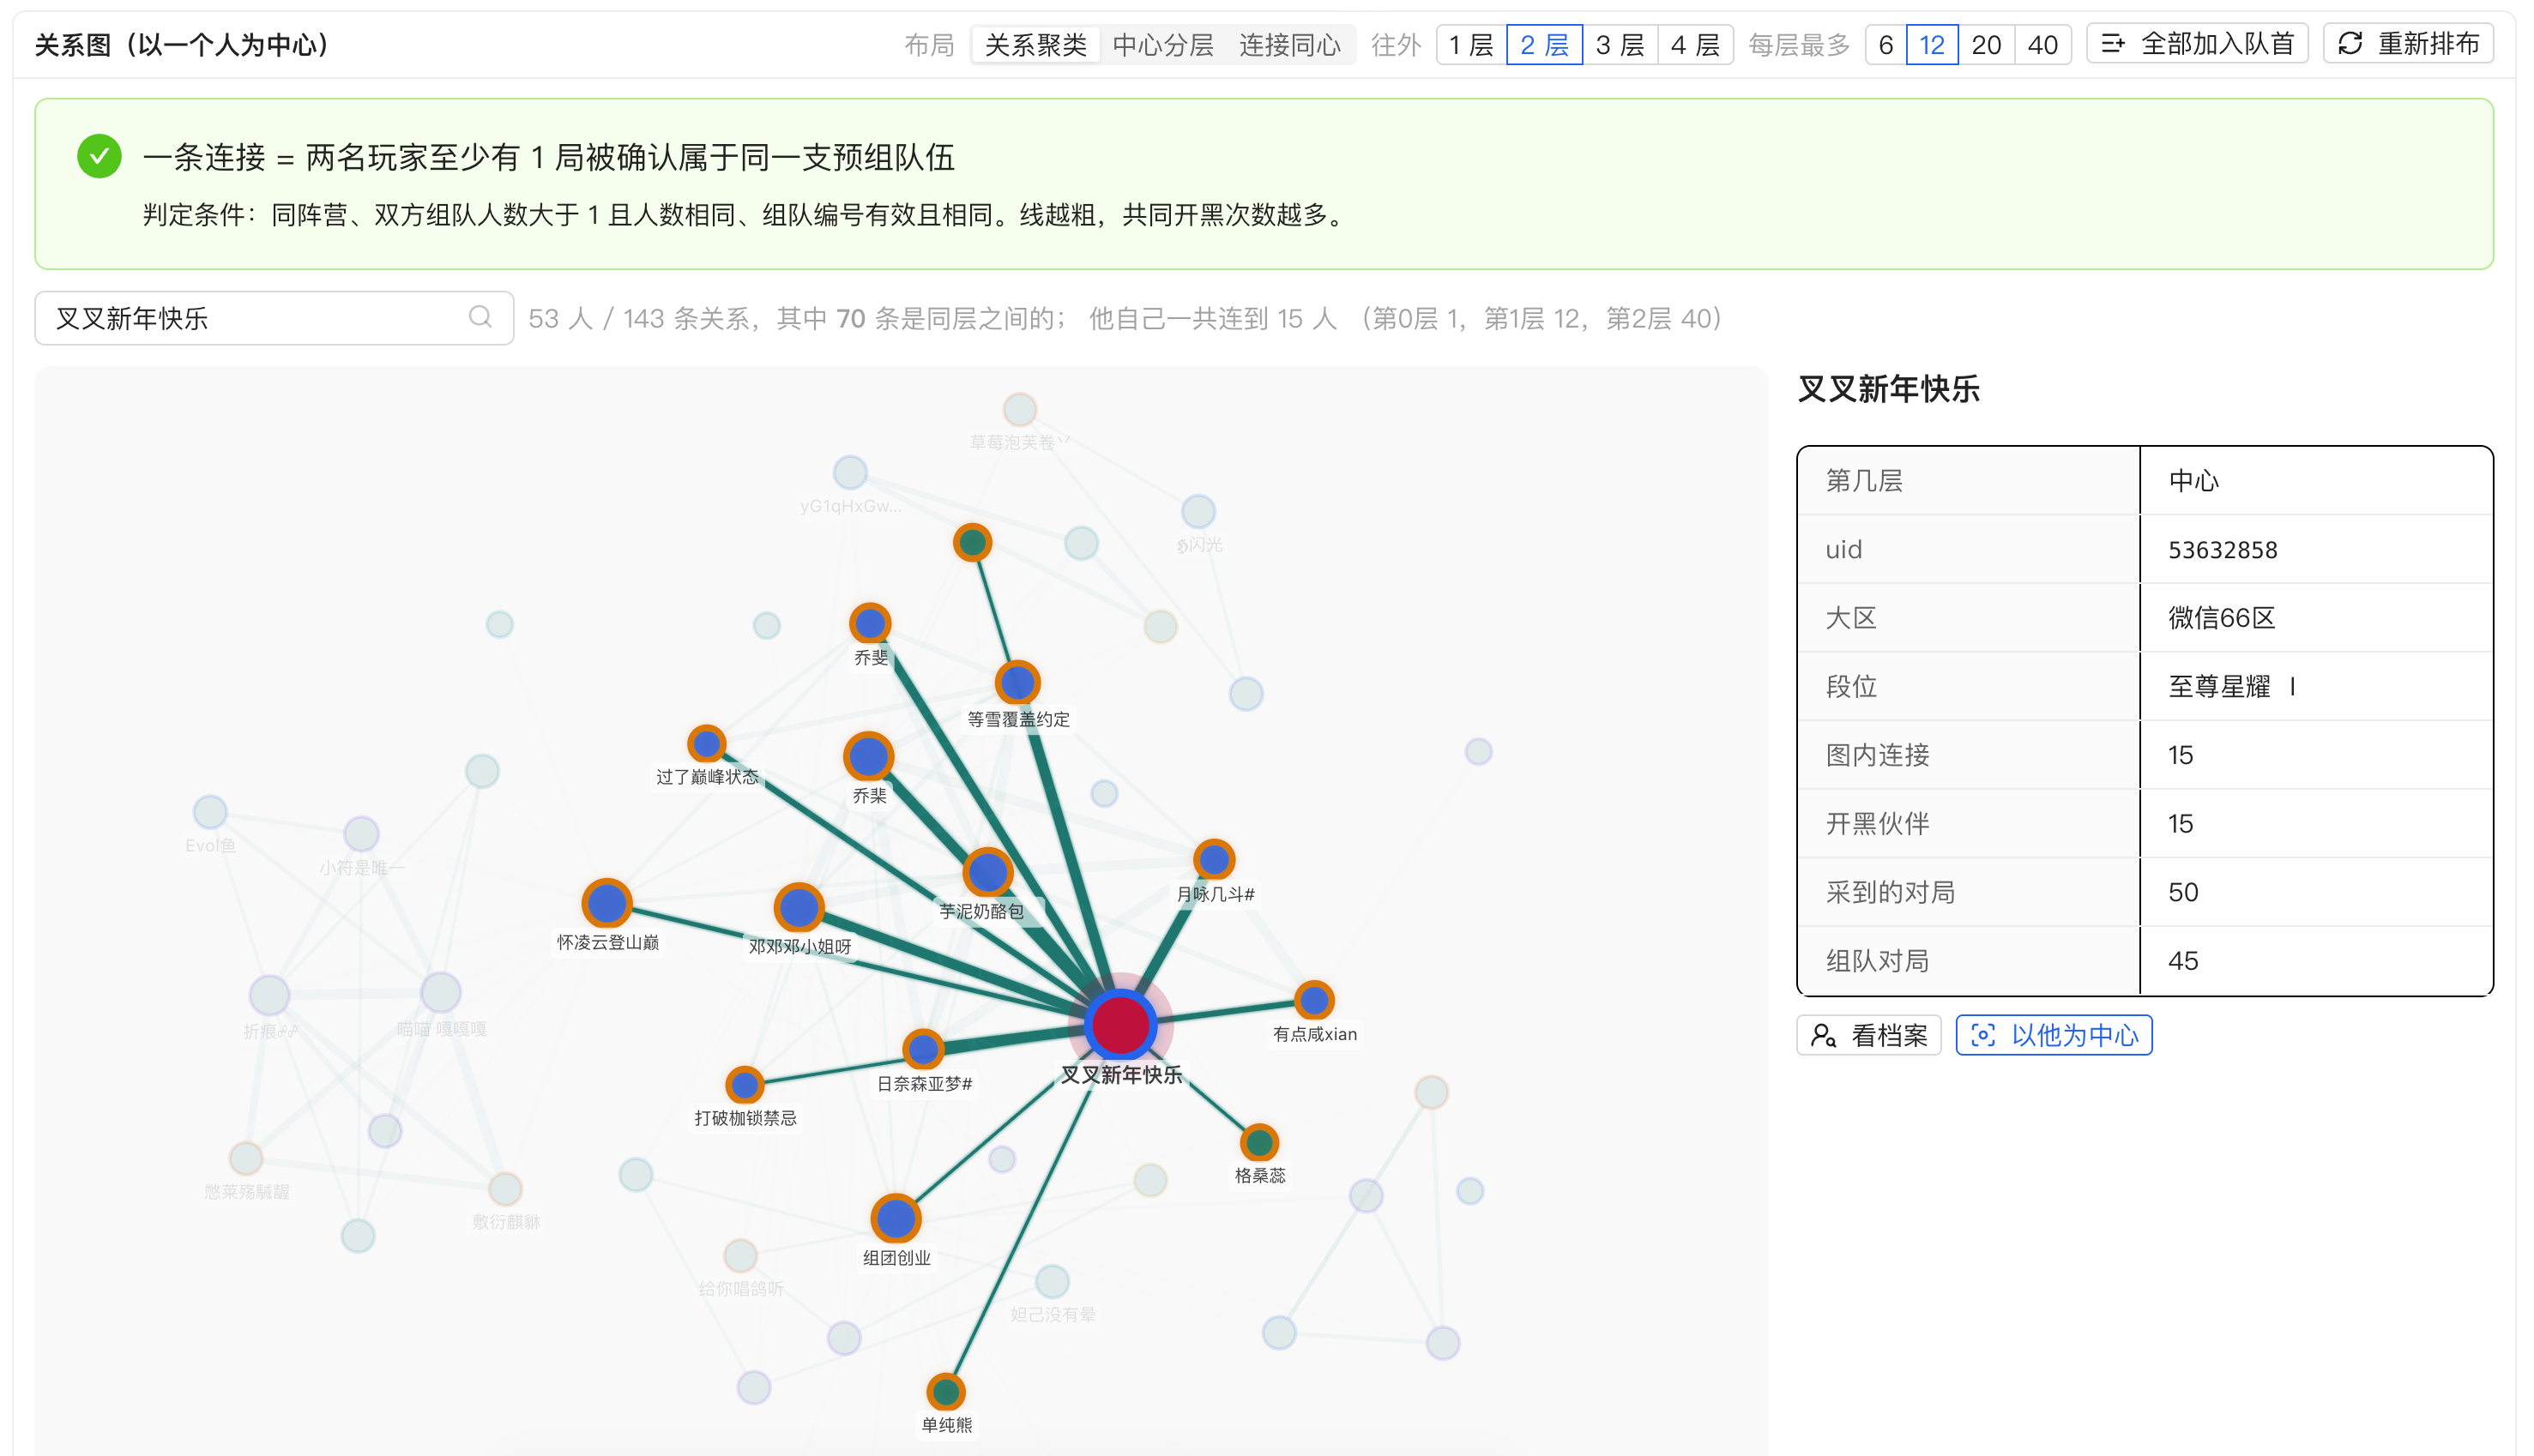Select the 日奈森亚梦# node

[x=922, y=1049]
